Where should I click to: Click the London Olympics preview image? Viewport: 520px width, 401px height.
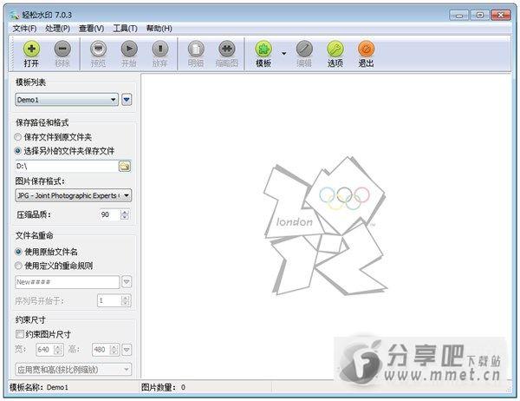(325, 226)
